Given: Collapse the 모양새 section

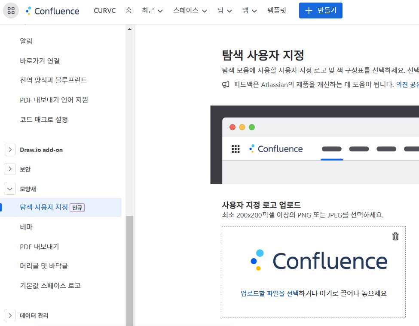Looking at the screenshot, I should [x=10, y=189].
